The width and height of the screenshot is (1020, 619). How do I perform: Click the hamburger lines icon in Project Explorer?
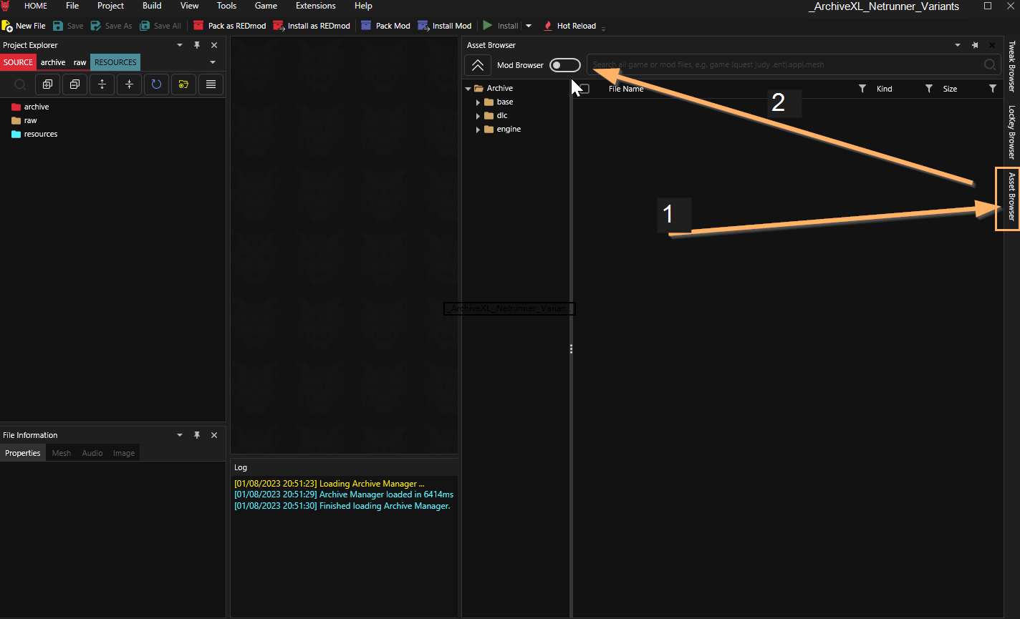click(211, 84)
